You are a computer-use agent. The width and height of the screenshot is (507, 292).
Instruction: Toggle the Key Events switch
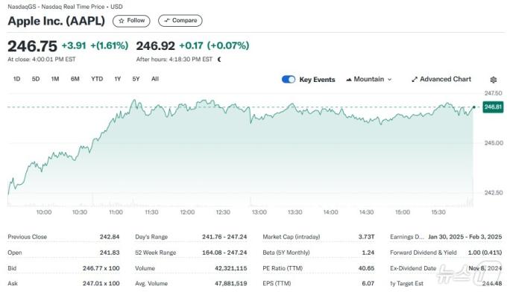point(289,80)
